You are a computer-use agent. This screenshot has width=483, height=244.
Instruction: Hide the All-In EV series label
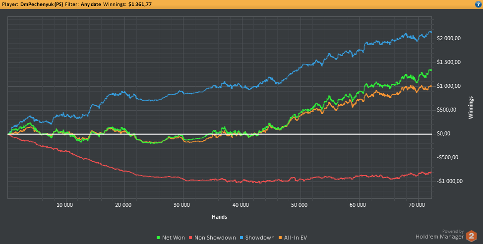click(x=295, y=238)
